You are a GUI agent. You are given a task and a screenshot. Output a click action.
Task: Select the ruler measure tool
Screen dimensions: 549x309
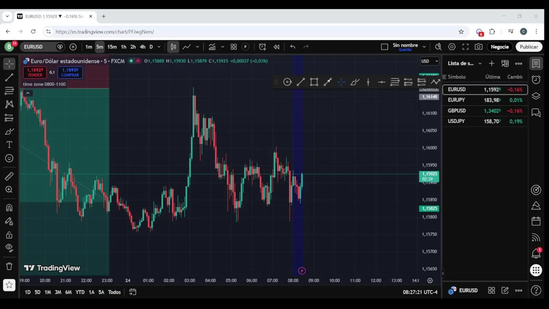[x=9, y=176]
